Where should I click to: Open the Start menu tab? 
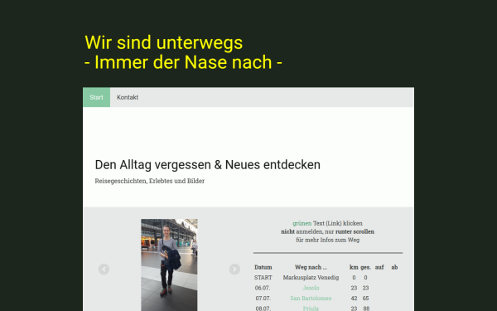(96, 97)
